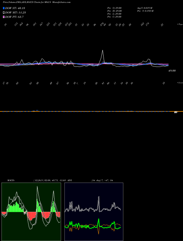Click the 'Pre H: 29.00' high value
183x241 pixels.
(115, 11)
